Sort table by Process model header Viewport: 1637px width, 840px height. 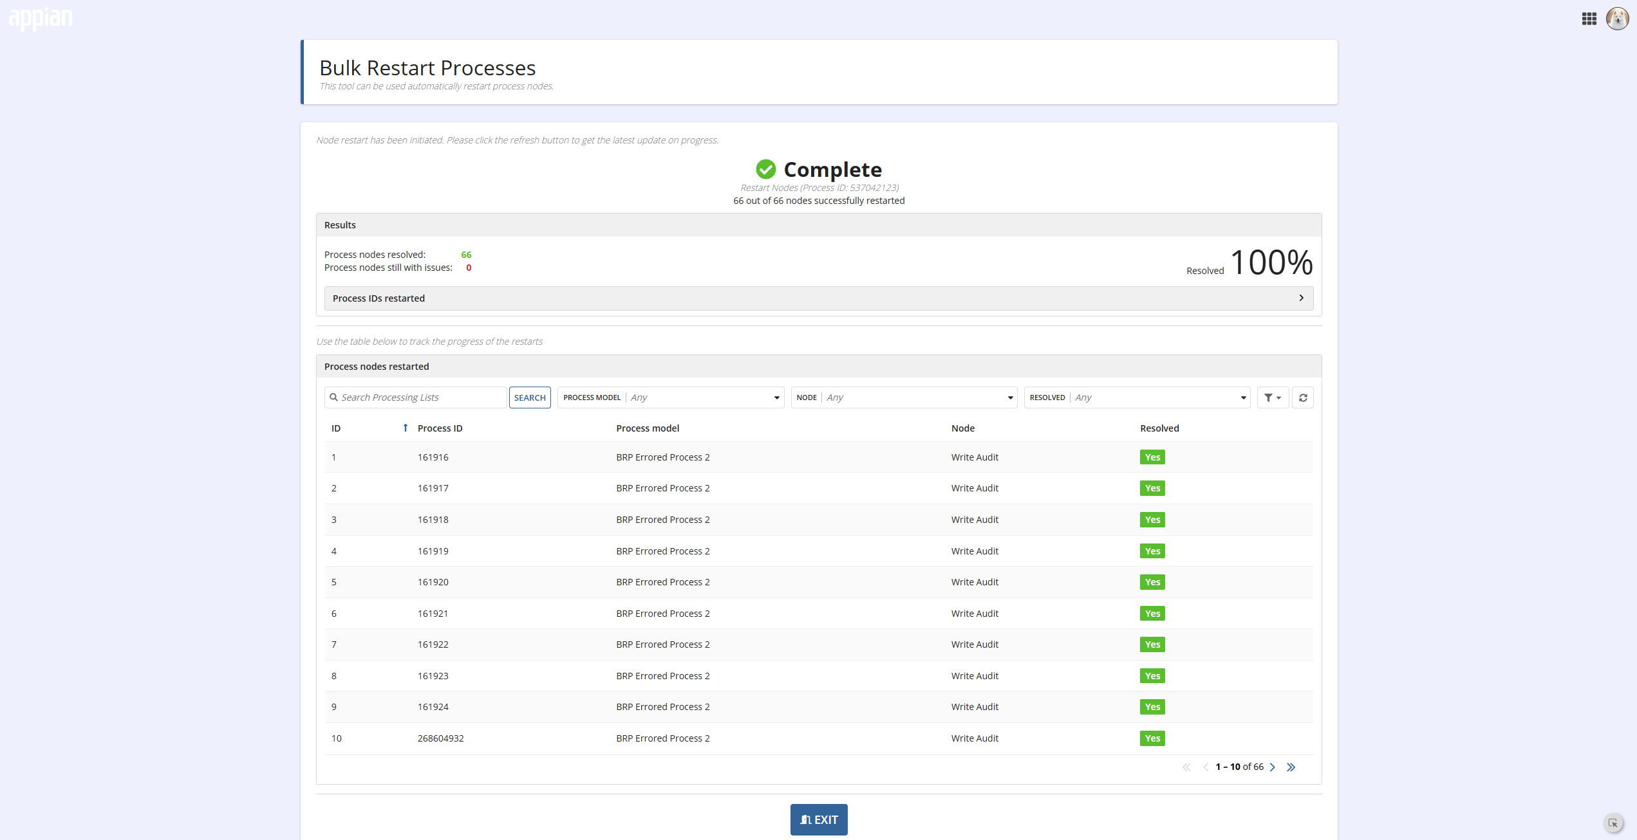(x=648, y=428)
